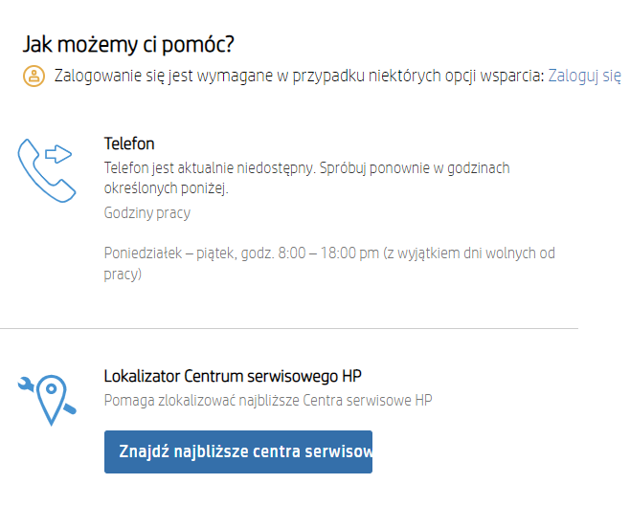Click the wrench head beside the map pin

[x=26, y=385]
